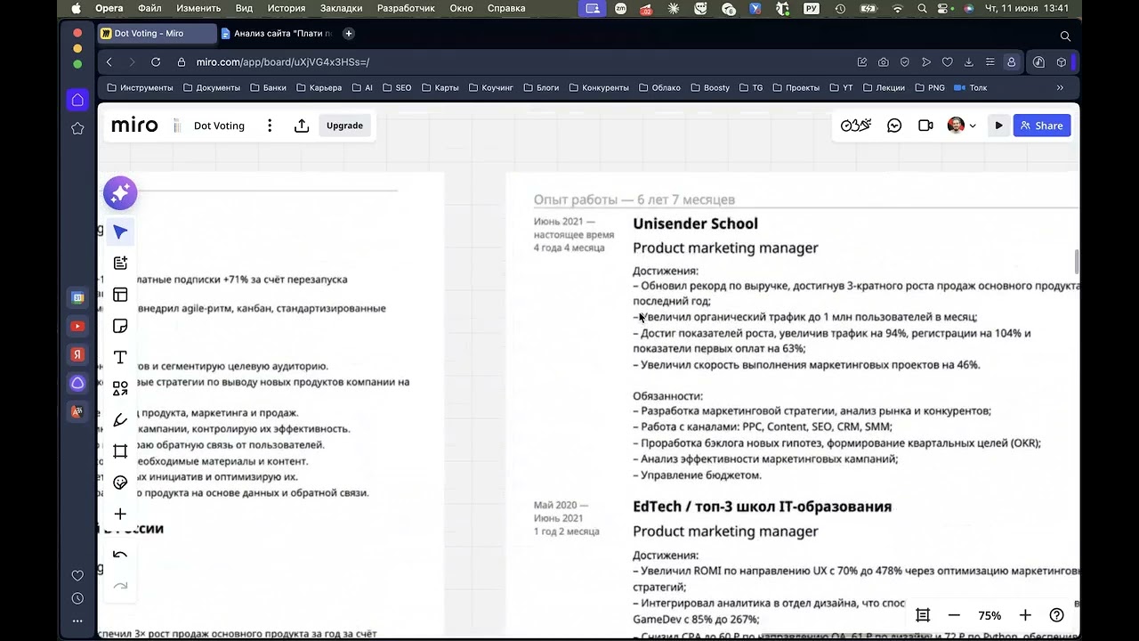The image size is (1139, 641).
Task: Redo action in Miro
Action: coord(120,586)
